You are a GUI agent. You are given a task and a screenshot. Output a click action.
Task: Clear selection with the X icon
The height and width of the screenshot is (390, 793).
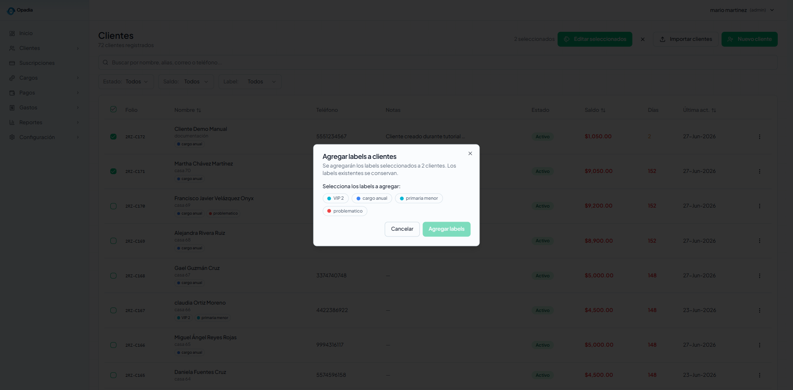643,39
